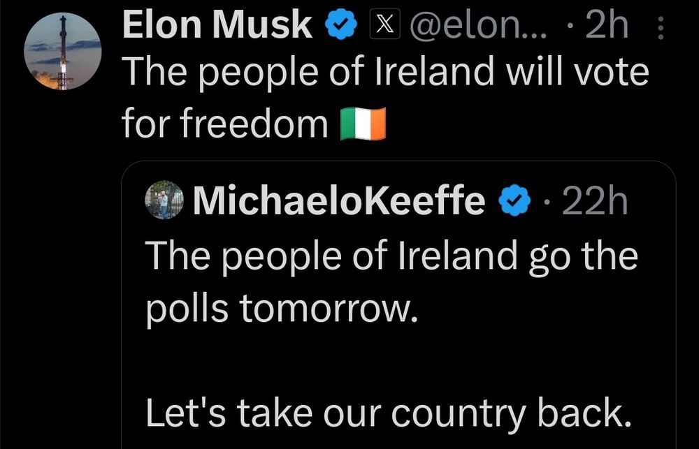This screenshot has height=449, width=699.
Task: Click Elon Musk's blue verified badge
Action: tap(340, 25)
